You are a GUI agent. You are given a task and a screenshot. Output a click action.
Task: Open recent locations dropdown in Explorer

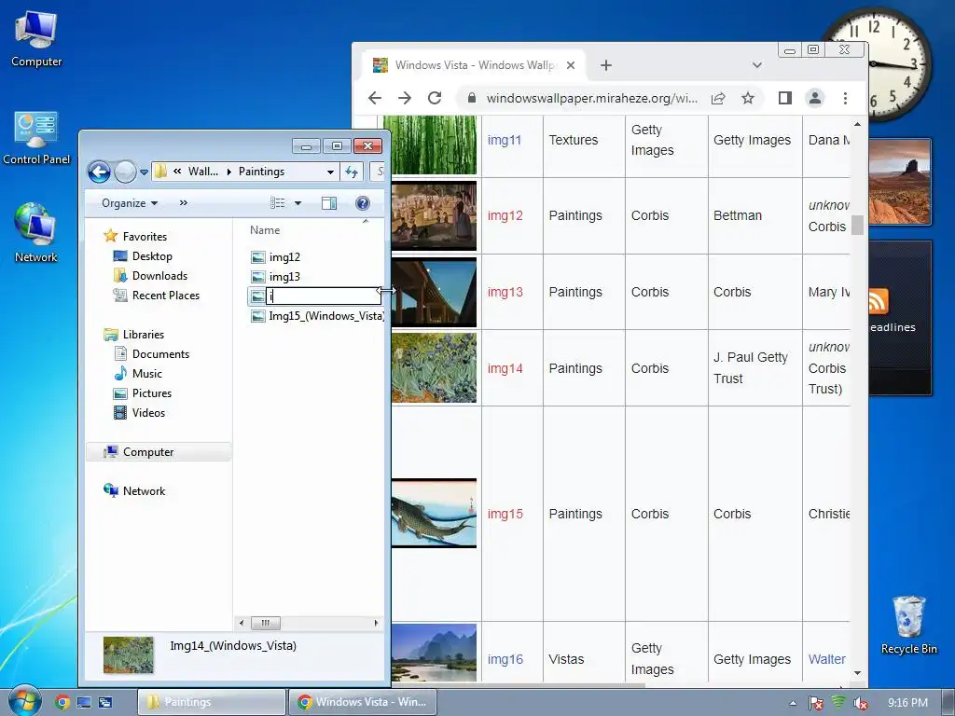coord(144,172)
